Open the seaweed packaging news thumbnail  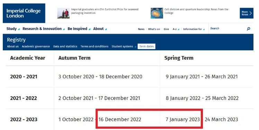(63, 13)
